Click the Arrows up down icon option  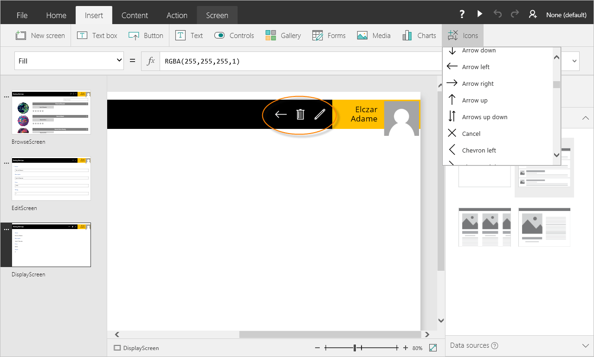[484, 117]
